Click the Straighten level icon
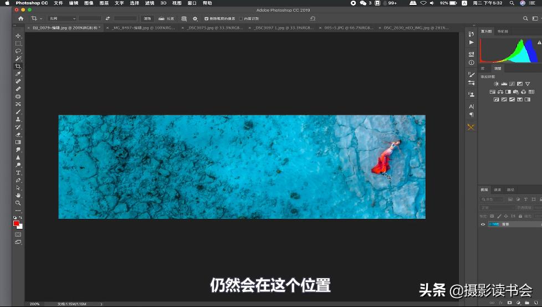This screenshot has height=307, width=542. tap(161, 18)
